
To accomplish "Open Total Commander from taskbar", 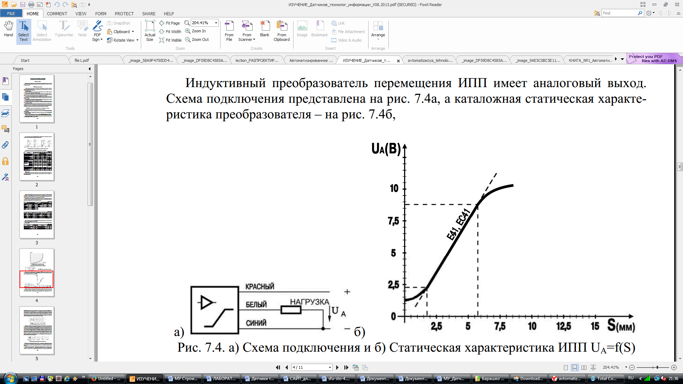I will point(606,379).
